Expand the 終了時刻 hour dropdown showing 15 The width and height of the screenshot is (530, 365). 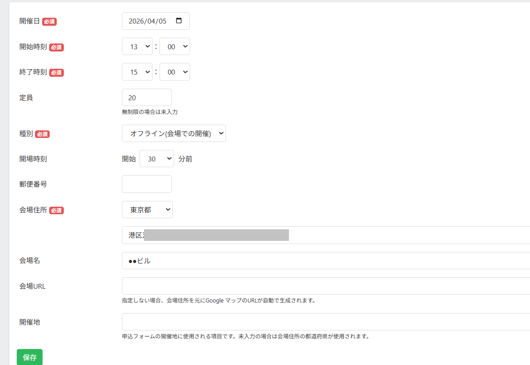pyautogui.click(x=137, y=72)
